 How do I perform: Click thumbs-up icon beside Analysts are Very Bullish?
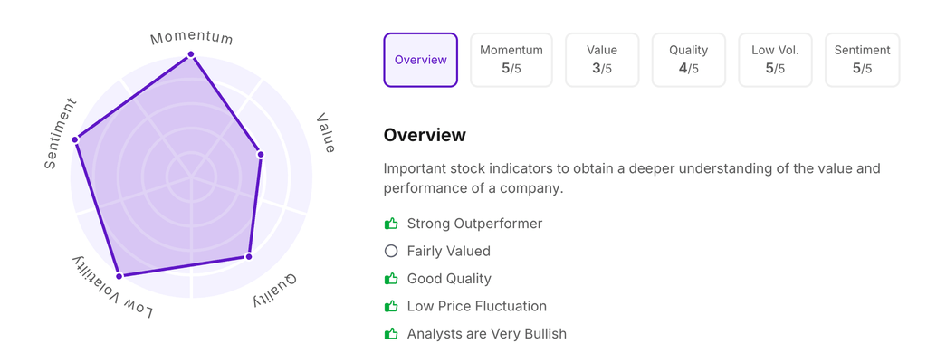(x=391, y=334)
